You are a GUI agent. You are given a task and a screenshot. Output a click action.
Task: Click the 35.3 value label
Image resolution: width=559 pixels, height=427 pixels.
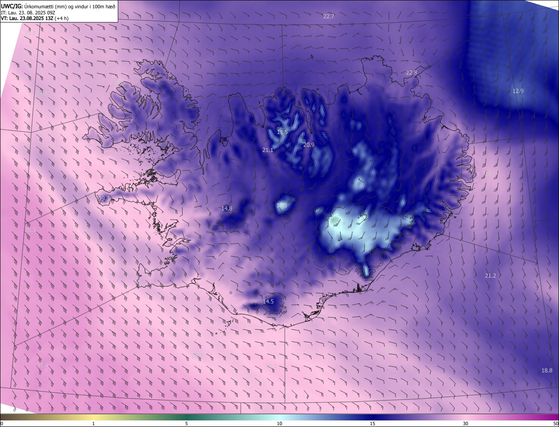30,230
